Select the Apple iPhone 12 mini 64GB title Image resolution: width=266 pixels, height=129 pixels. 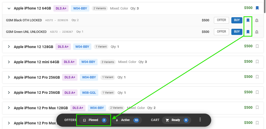[36, 62]
